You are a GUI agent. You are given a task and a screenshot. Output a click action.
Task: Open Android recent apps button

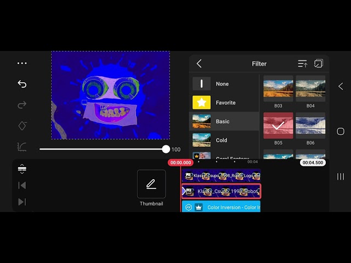coord(341,176)
